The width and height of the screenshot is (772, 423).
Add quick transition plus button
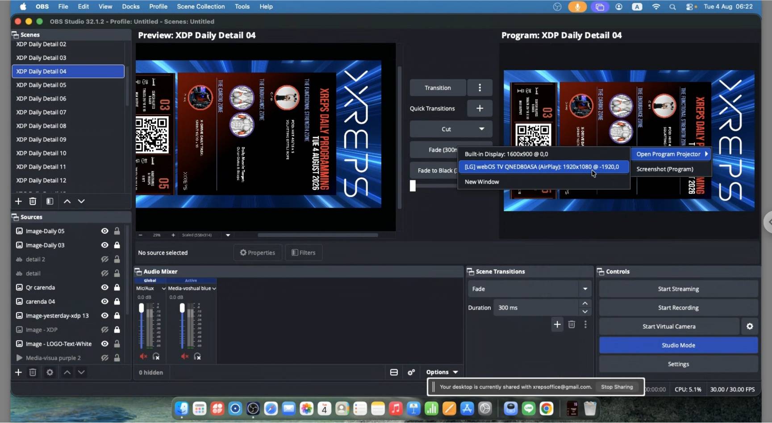(x=480, y=109)
